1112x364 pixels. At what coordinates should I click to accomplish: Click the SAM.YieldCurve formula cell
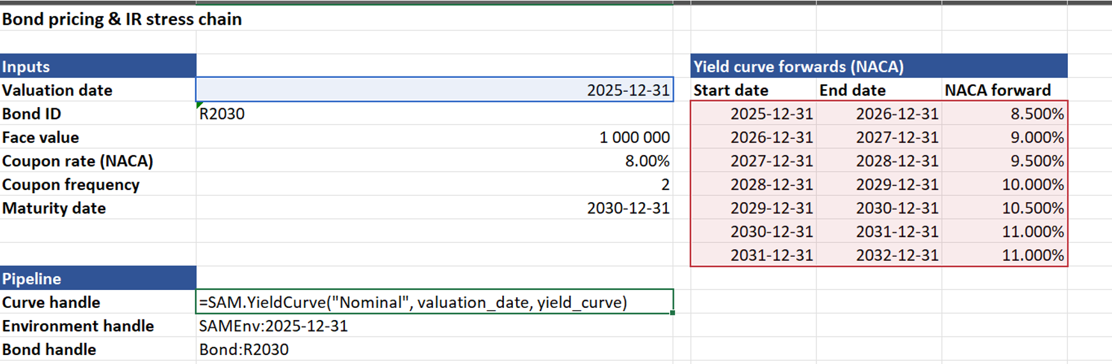click(434, 302)
